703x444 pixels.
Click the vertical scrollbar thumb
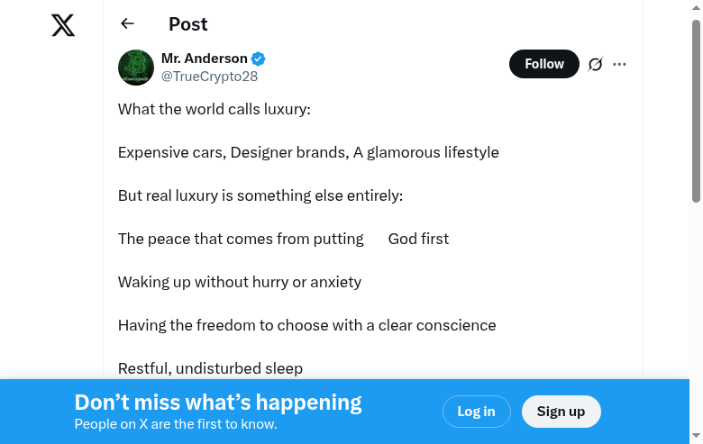click(x=696, y=108)
